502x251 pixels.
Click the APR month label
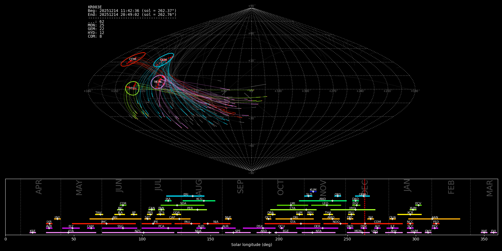pos(39,187)
